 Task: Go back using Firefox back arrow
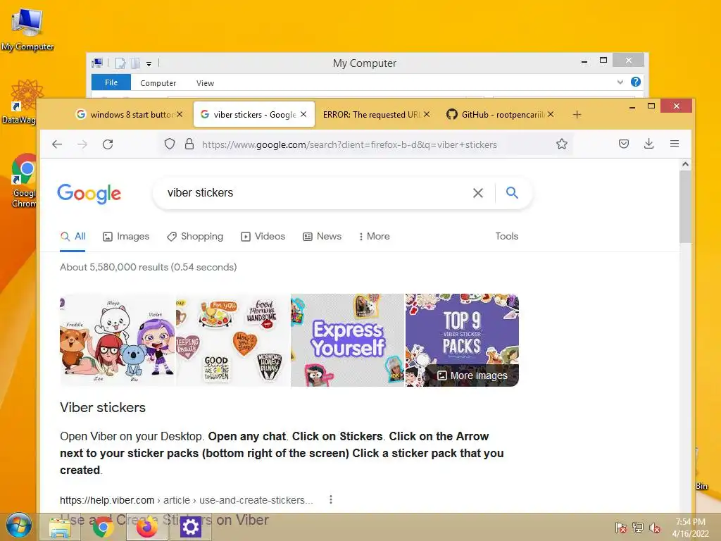click(x=57, y=144)
